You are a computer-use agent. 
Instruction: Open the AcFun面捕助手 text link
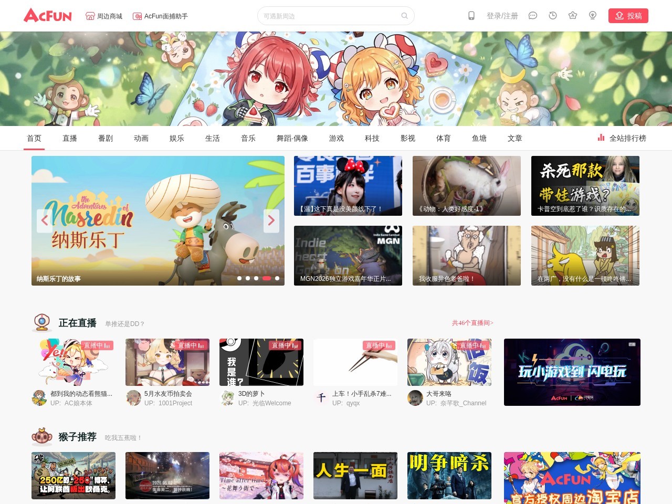[x=166, y=16]
